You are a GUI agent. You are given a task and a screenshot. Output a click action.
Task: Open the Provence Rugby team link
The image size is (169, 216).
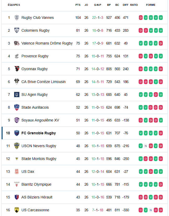pos(35,56)
